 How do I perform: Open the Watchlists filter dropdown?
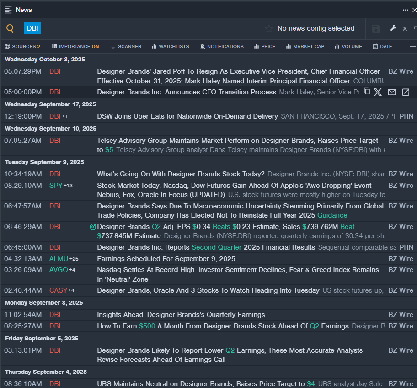pos(170,46)
